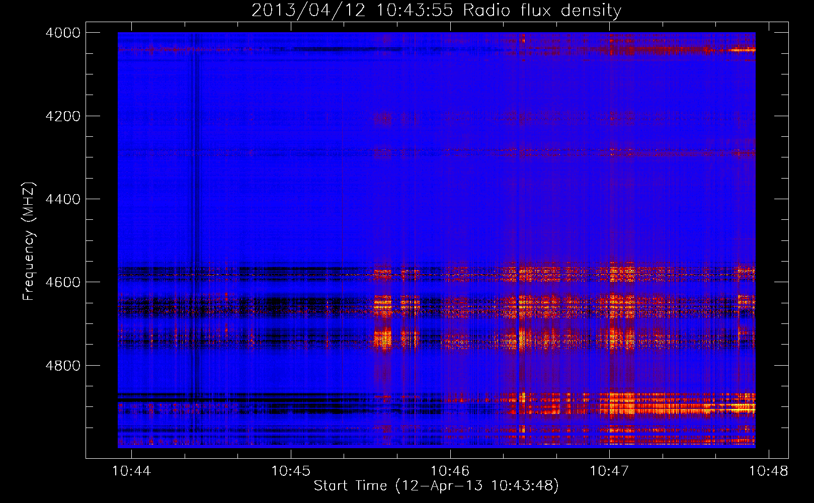Click the plot title '2013/04/12 10:43:55 Radio flux density'

[436, 10]
